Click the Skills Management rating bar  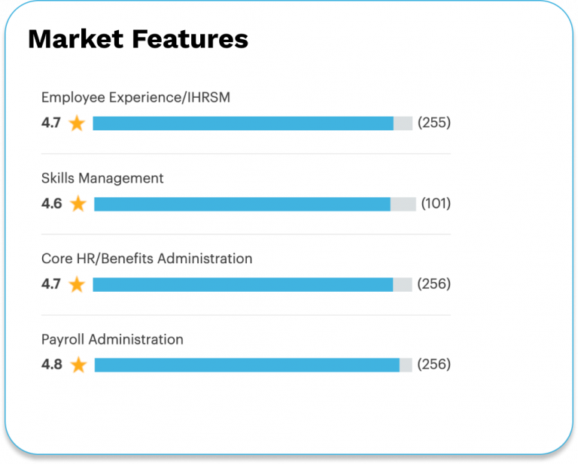pyautogui.click(x=254, y=204)
